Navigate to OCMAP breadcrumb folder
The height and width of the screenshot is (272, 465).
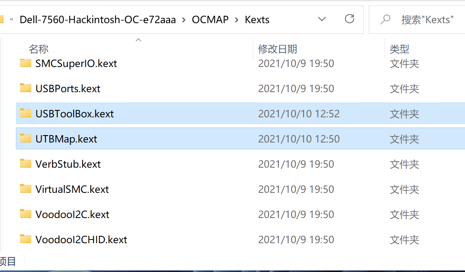[210, 19]
